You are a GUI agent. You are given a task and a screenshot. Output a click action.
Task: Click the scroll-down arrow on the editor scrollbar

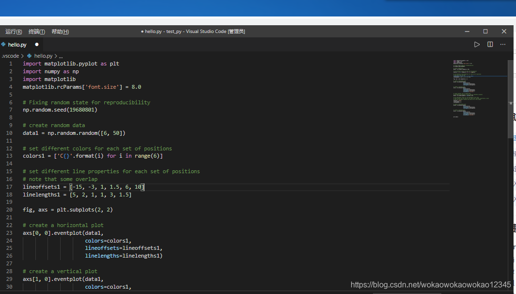(x=511, y=289)
